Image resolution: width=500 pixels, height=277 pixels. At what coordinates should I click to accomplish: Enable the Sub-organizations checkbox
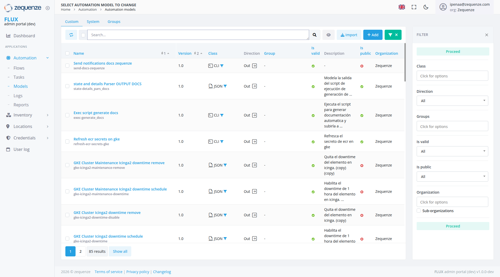(418, 211)
